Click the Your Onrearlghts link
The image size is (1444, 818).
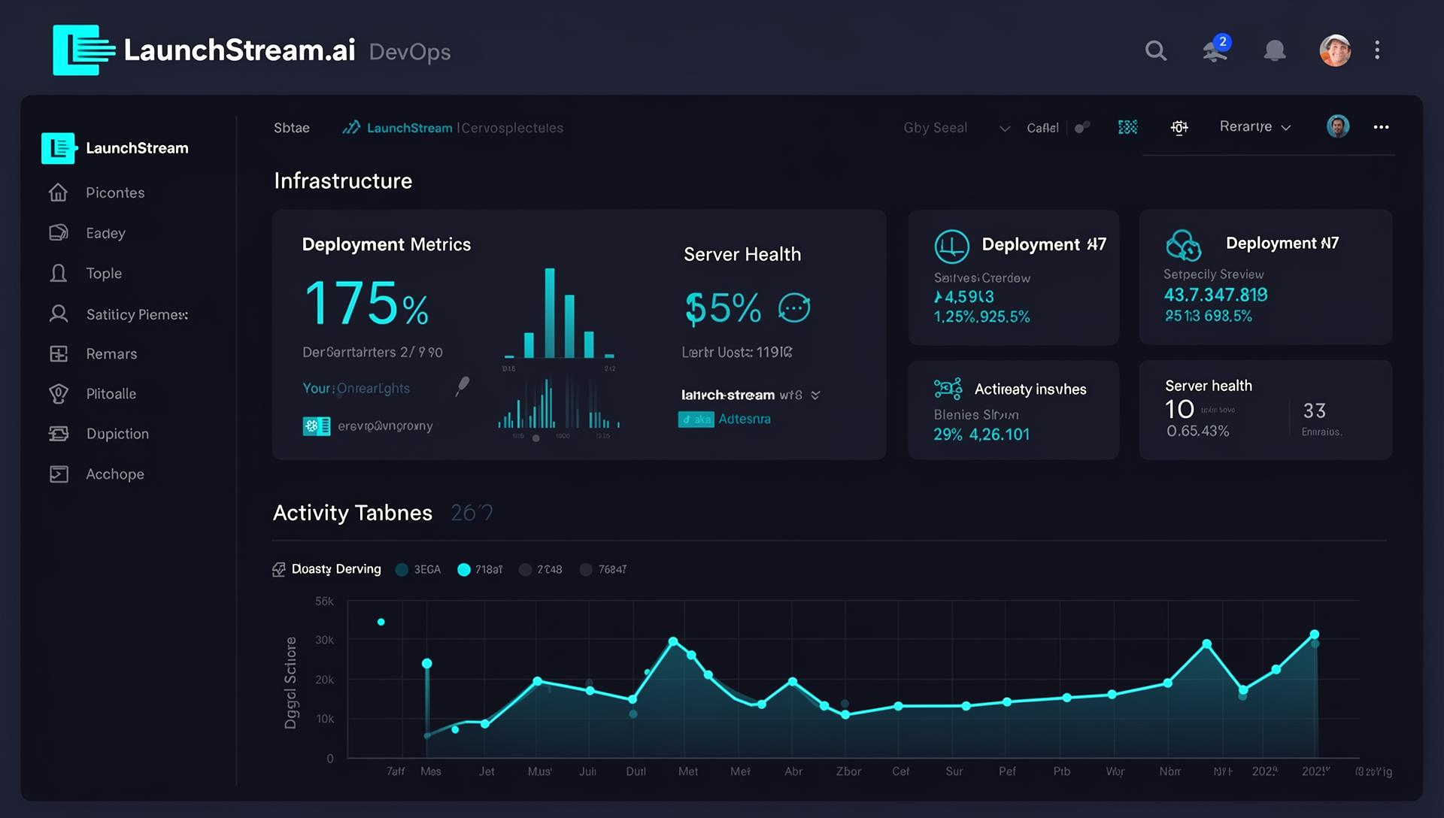(x=356, y=388)
